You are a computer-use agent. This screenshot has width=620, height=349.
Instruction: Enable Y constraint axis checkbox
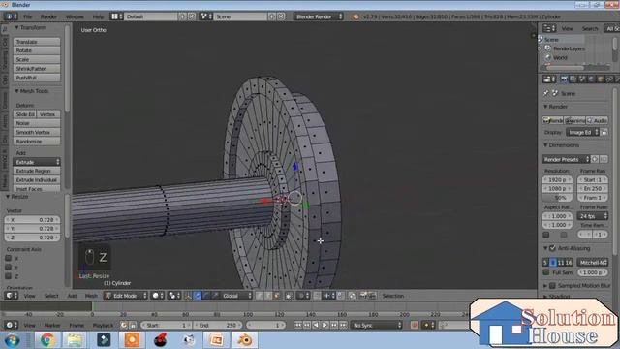tap(9, 268)
